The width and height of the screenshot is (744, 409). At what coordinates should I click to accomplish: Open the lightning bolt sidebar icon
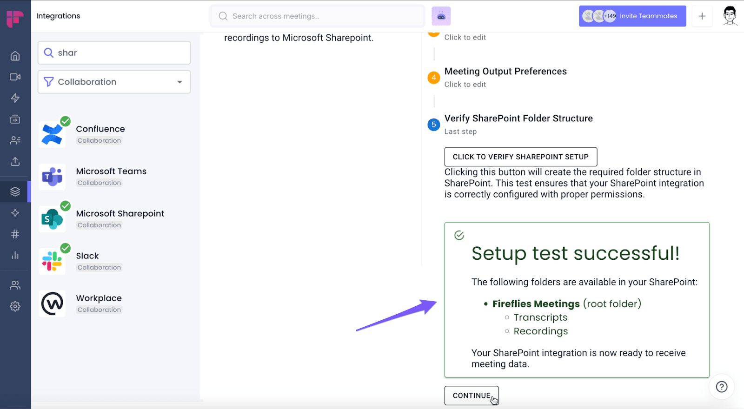[15, 98]
